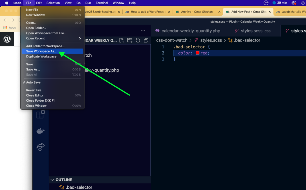Click the WordPress logo in the sidebar
The width and height of the screenshot is (306, 190).
click(x=7, y=39)
